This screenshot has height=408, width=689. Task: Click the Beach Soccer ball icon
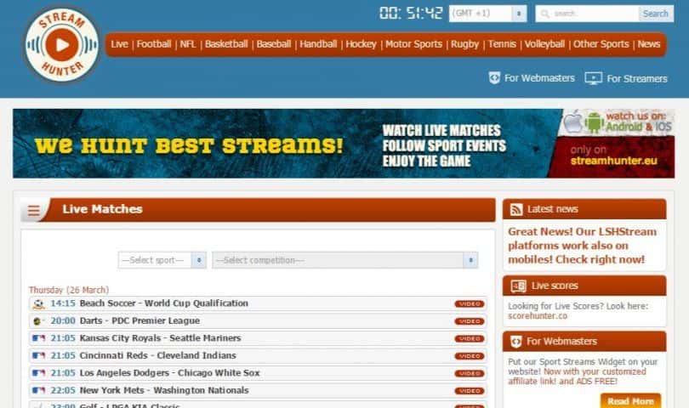(x=38, y=303)
